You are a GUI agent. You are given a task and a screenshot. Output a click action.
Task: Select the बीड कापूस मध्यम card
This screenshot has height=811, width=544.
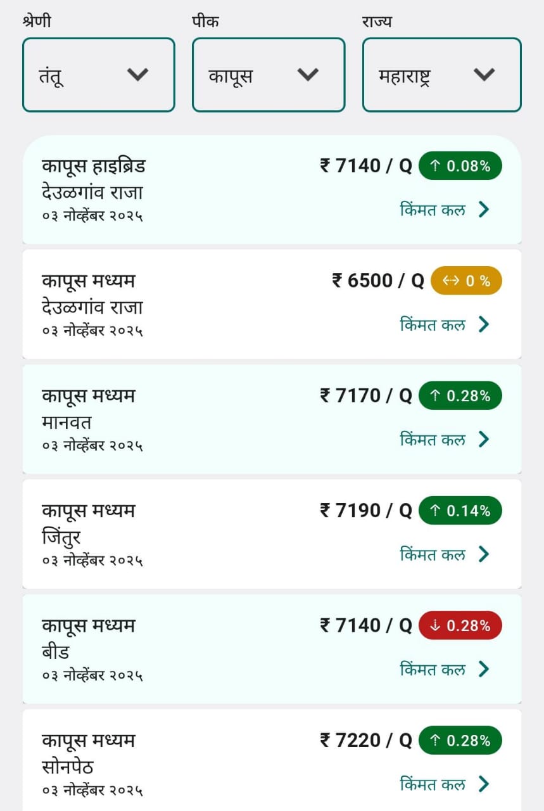coord(190,649)
